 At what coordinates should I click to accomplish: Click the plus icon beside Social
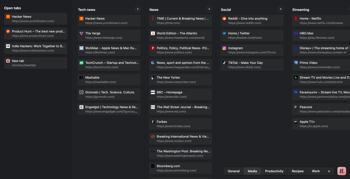pos(281,9)
